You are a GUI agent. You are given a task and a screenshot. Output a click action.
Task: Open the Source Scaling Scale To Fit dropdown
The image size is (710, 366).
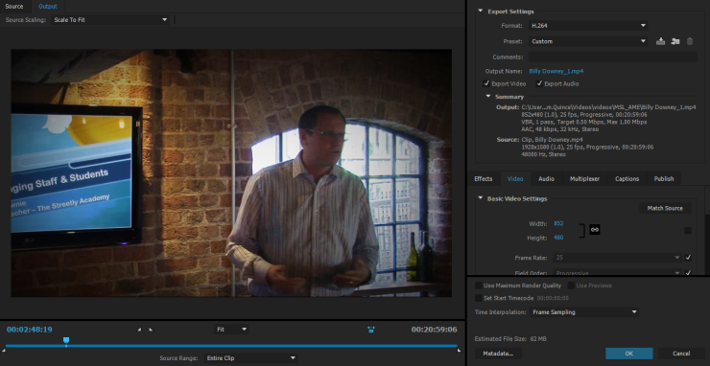click(x=110, y=20)
